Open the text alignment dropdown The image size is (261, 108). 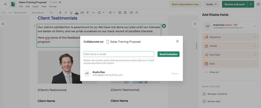(x=101, y=13)
